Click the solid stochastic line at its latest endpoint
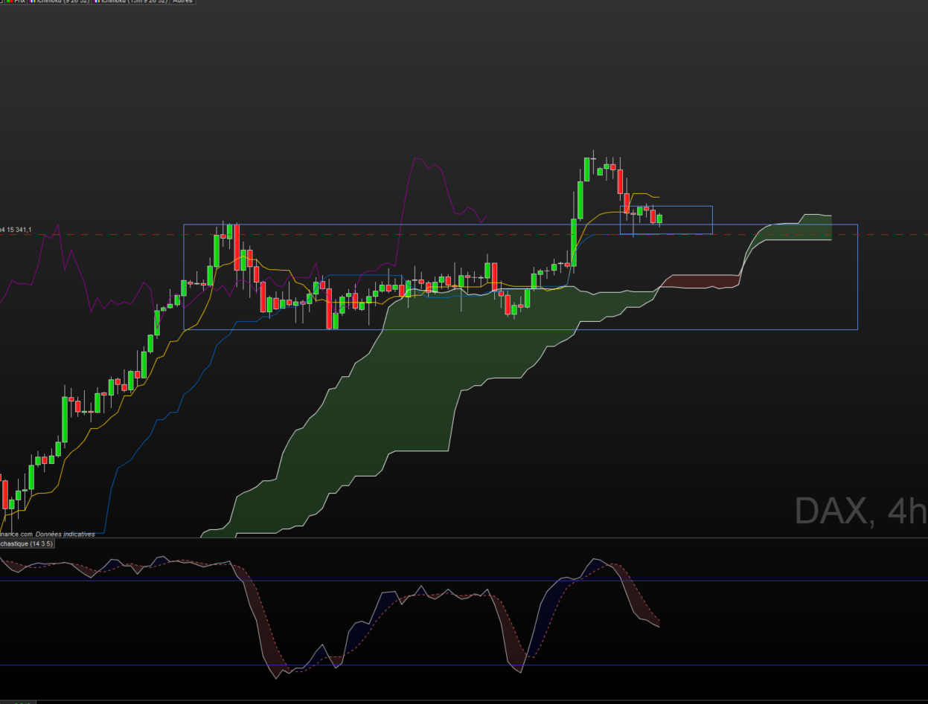Screen dimensions: 928x704 coord(659,626)
